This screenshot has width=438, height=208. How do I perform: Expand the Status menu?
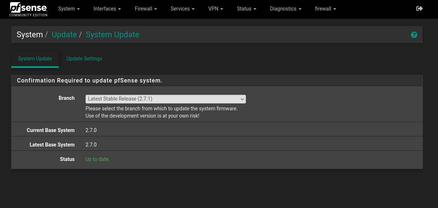[247, 9]
